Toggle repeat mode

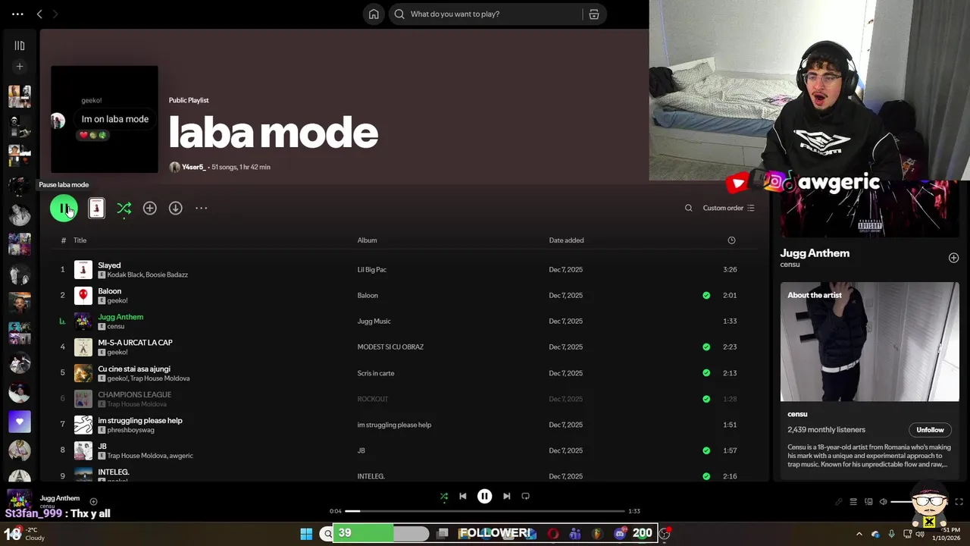[525, 496]
